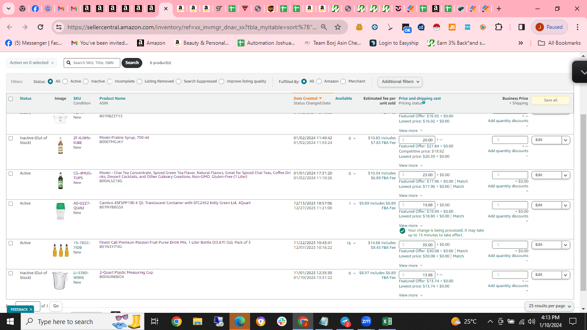Select the Incomplete status filter
Screen dimensions: 587x330
(110, 81)
